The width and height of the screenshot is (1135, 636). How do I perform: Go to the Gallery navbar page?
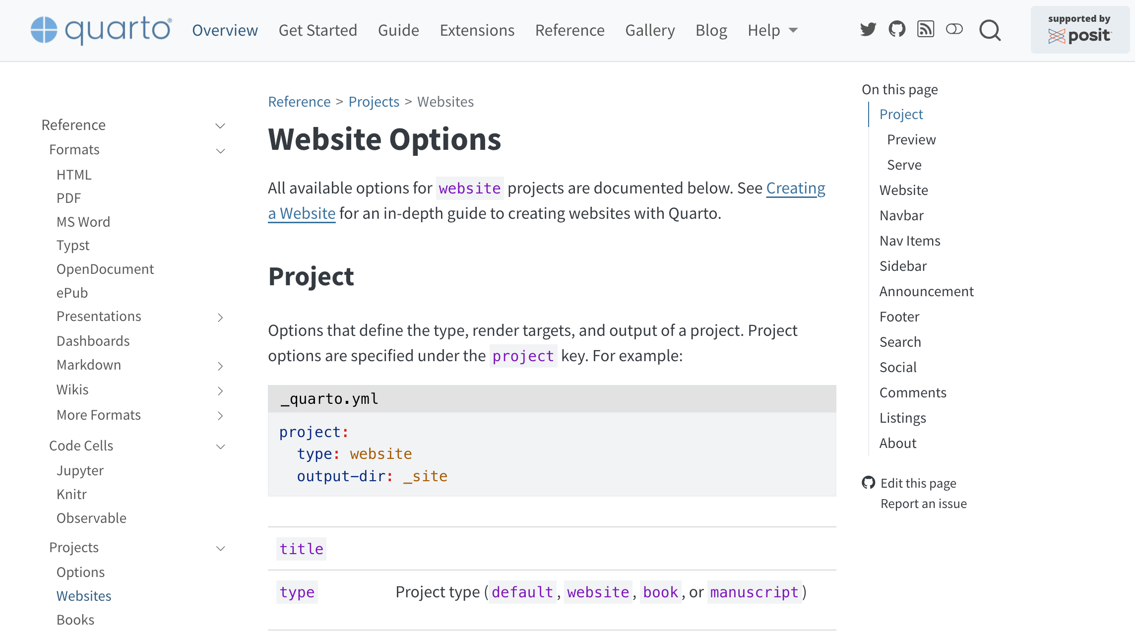click(x=650, y=31)
